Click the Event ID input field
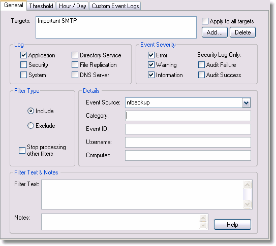The height and width of the screenshot is (246, 276). 188,129
